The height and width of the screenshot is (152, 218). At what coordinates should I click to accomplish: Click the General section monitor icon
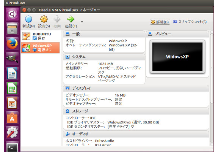click(x=67, y=34)
